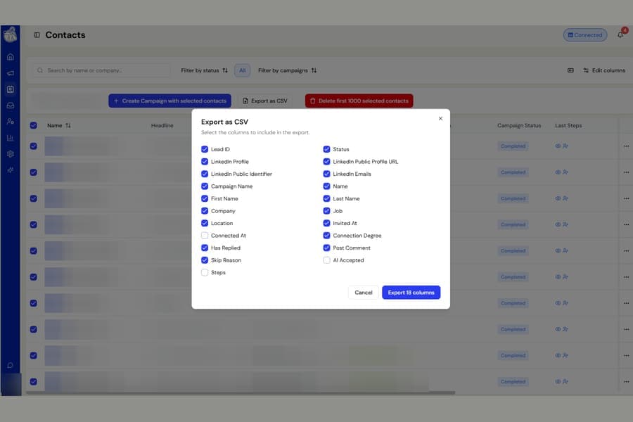The width and height of the screenshot is (633, 422).
Task: Open row menu dots in first contact row
Action: 626,146
